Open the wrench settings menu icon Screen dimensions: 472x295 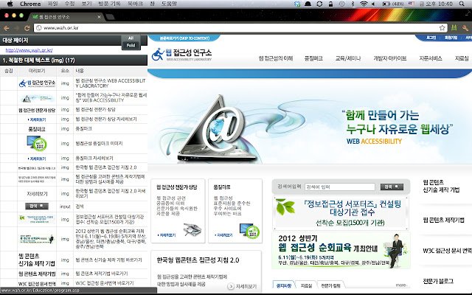coord(465,28)
